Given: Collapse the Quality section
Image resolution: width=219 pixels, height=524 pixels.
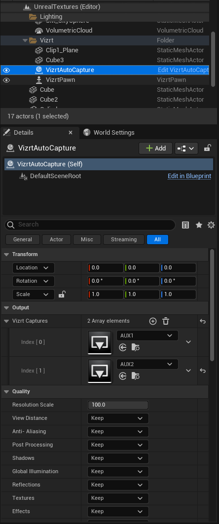Looking at the screenshot, I should (x=6, y=391).
